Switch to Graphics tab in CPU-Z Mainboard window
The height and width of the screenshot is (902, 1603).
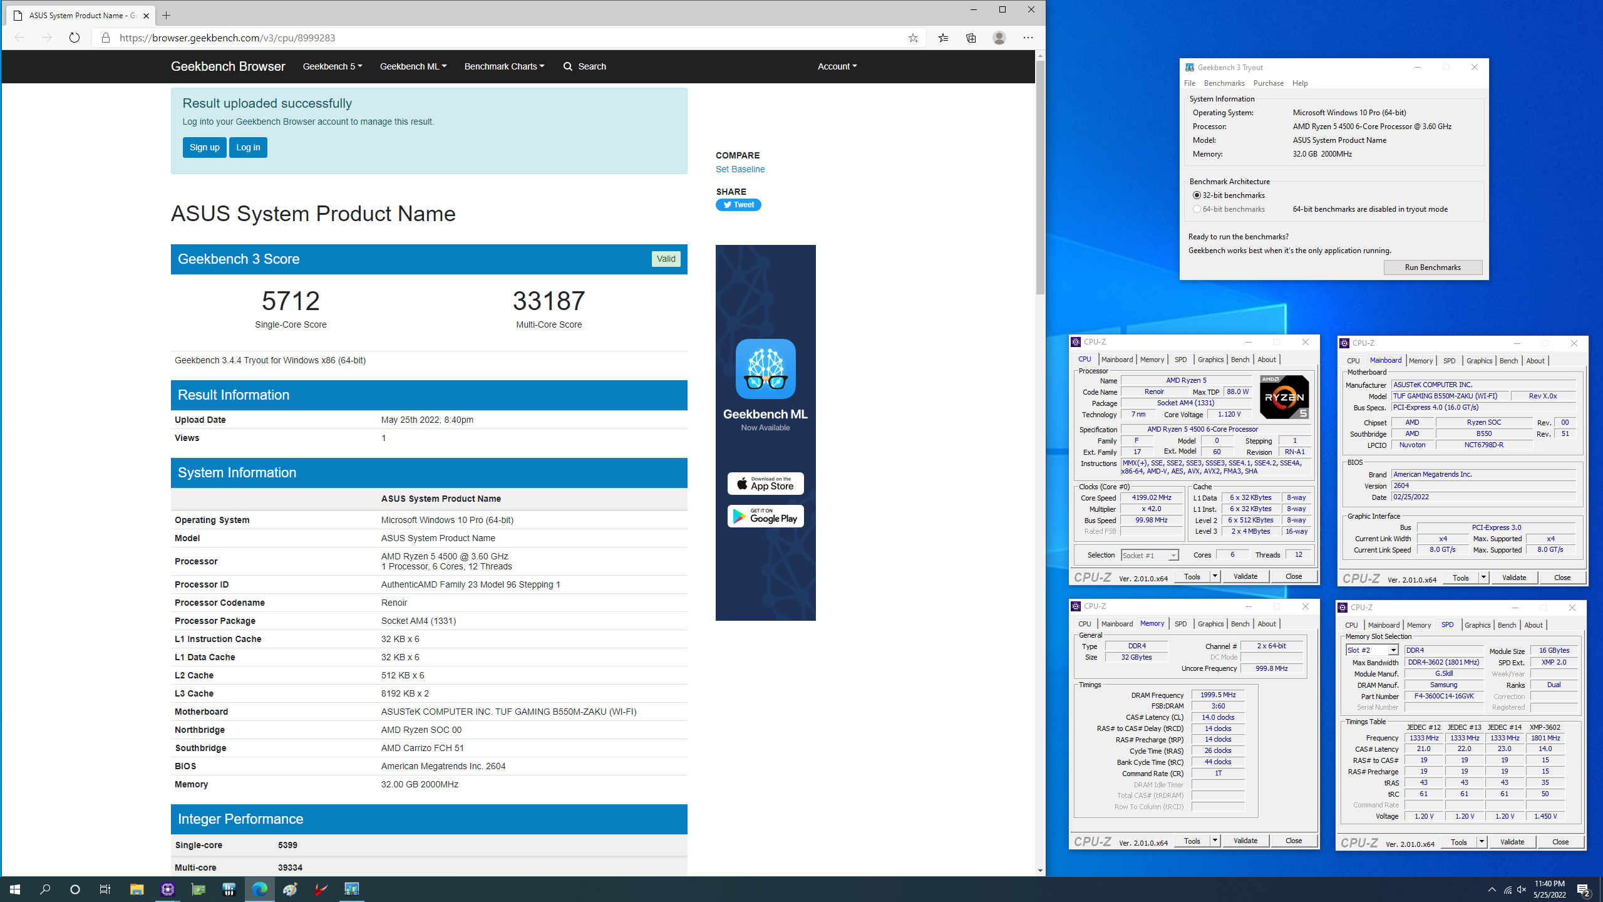(1479, 361)
